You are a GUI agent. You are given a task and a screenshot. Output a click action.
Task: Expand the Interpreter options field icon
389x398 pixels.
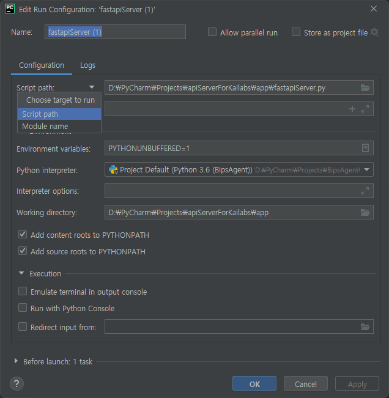365,191
